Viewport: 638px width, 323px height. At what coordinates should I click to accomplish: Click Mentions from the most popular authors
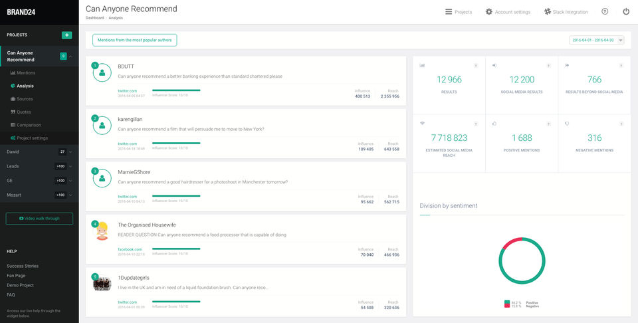pos(134,40)
